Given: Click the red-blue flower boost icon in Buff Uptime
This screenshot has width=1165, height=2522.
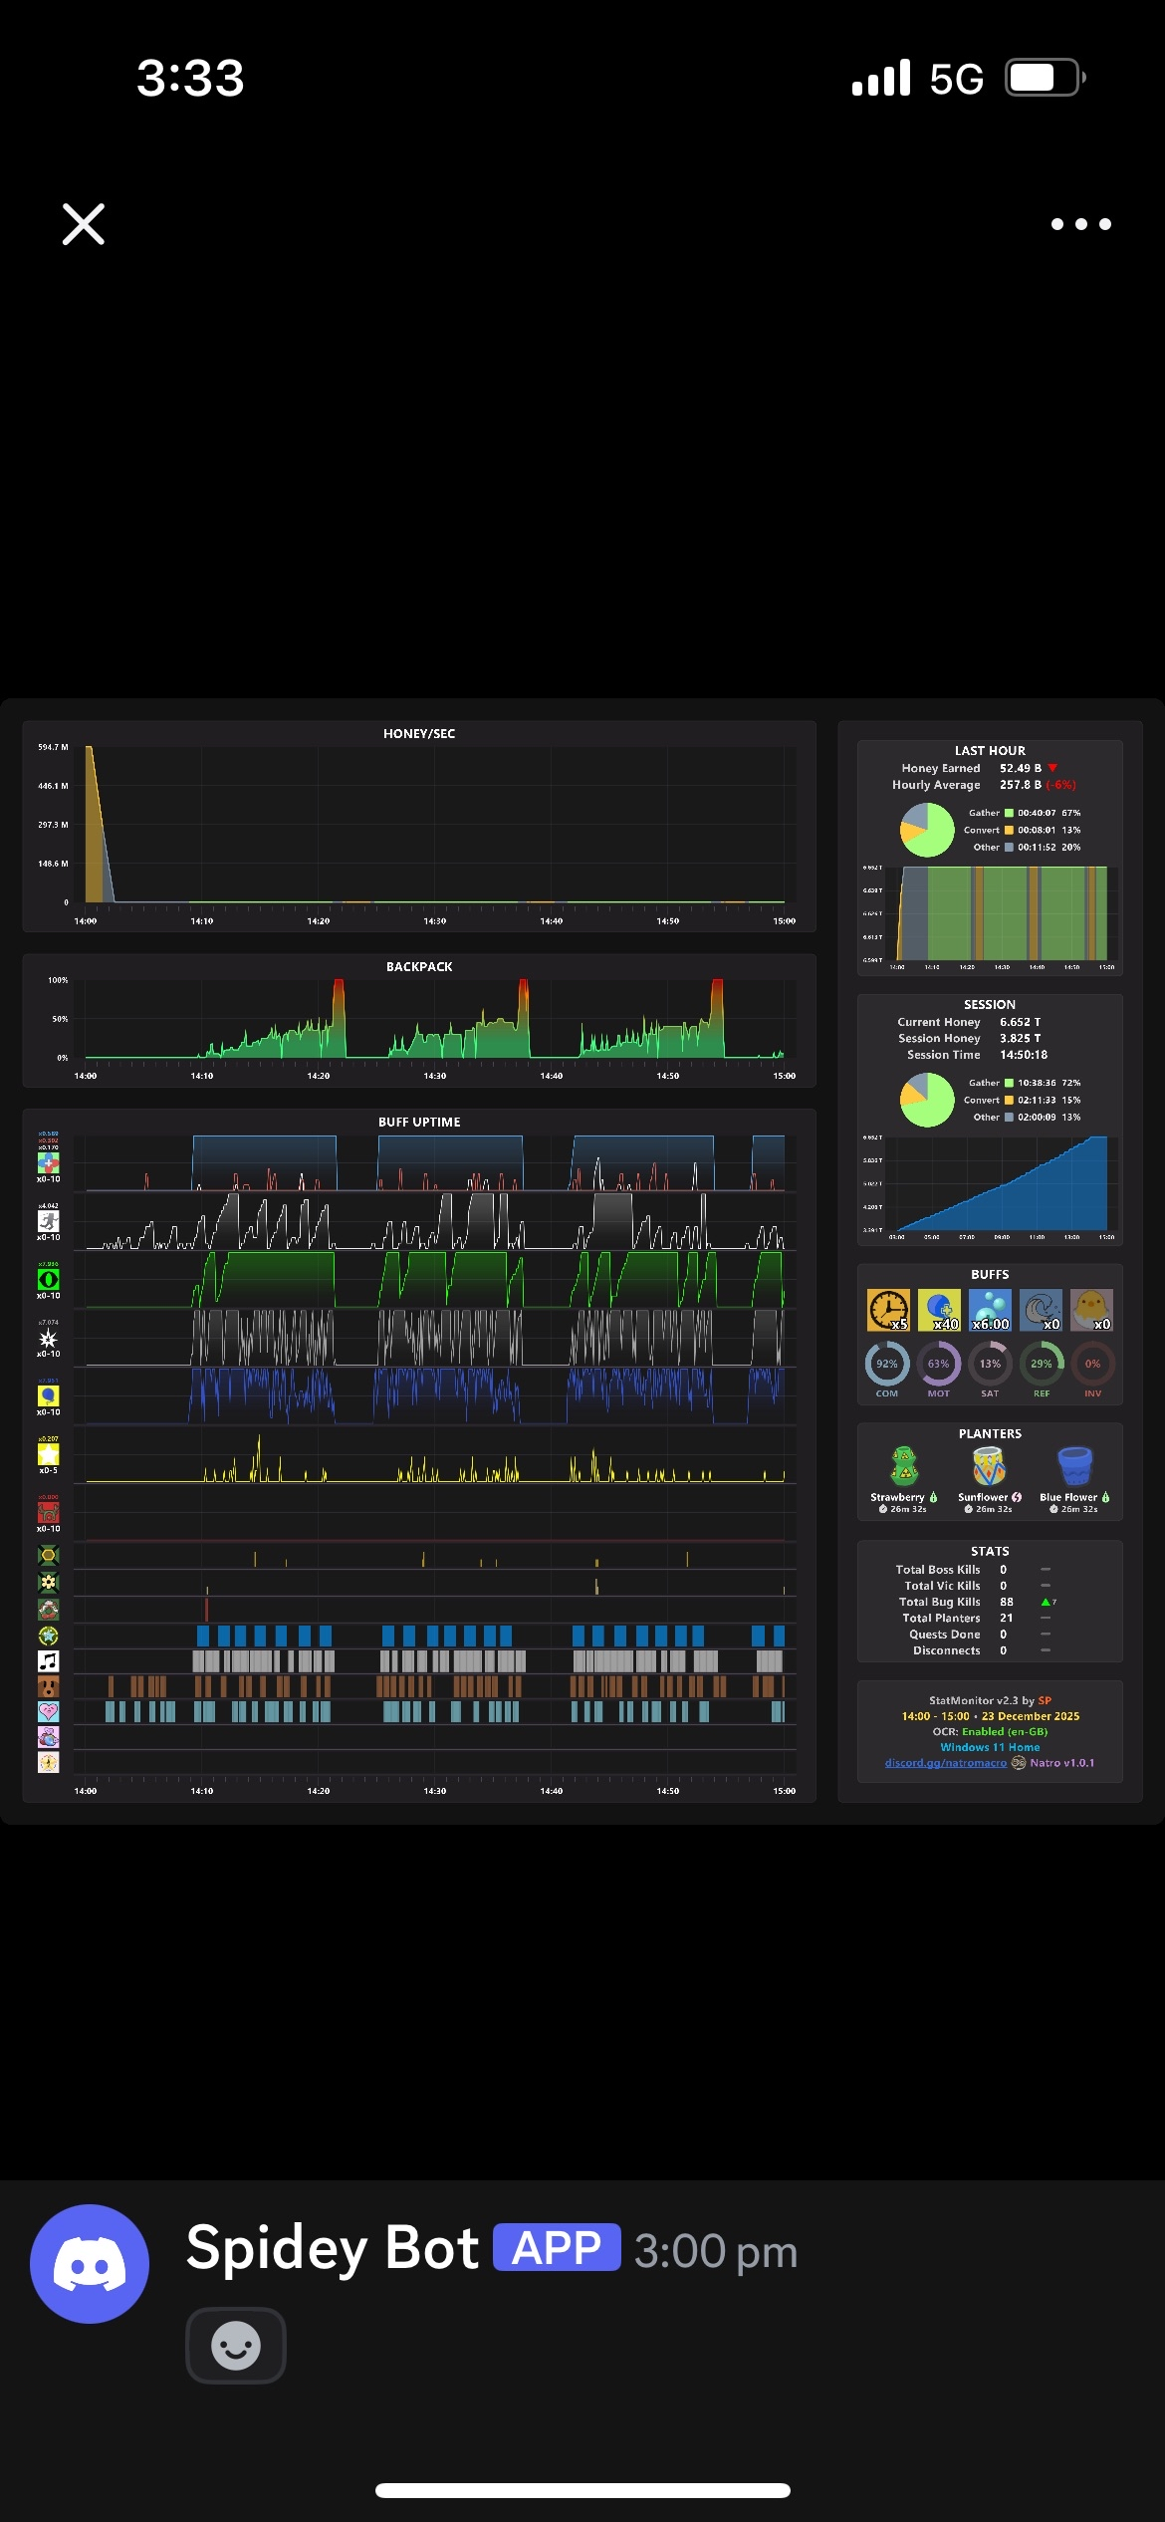Looking at the screenshot, I should [48, 1162].
